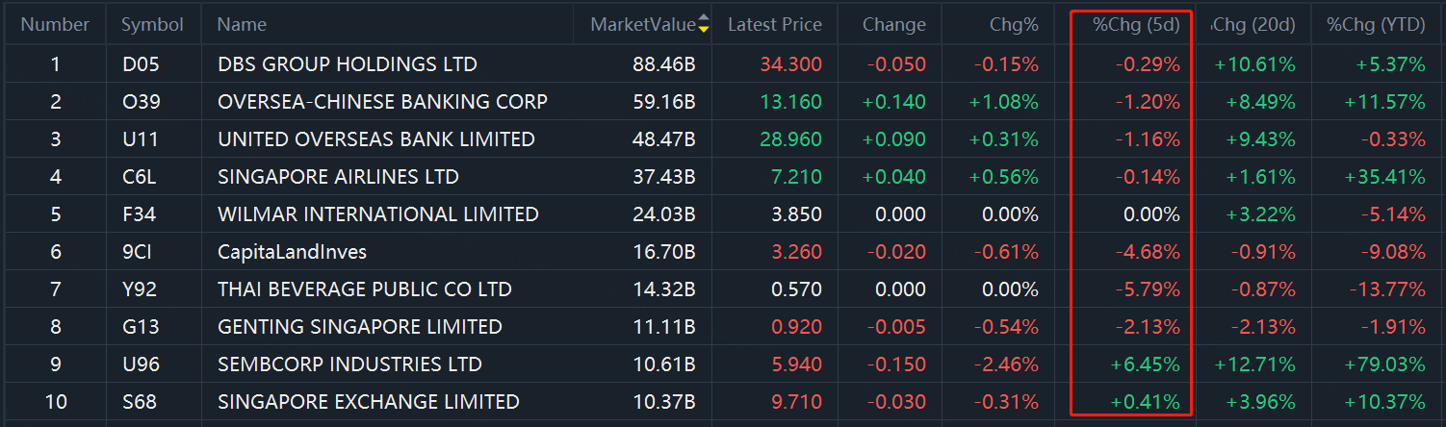The width and height of the screenshot is (1446, 427).
Task: Open the SINGAPORE AIRLINES LTD stock
Action: (338, 177)
